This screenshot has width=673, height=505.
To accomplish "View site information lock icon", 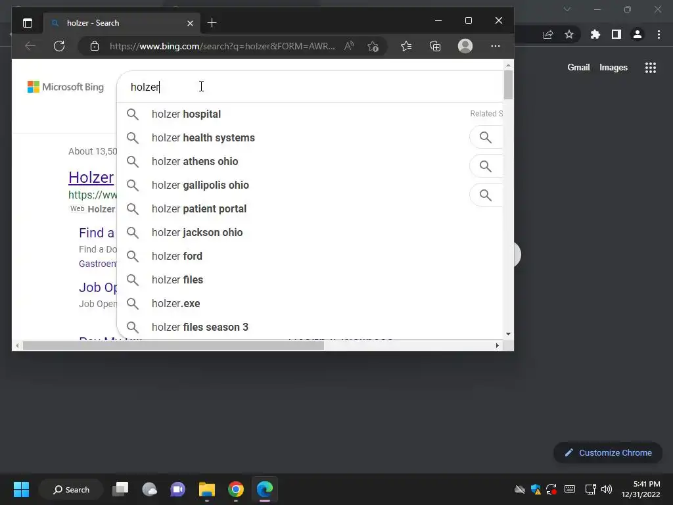I will pos(95,46).
